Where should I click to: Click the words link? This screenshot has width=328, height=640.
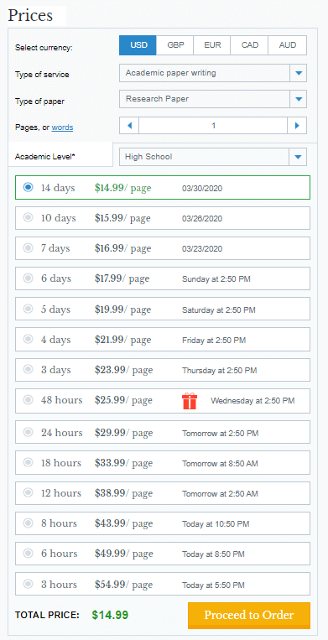(62, 127)
